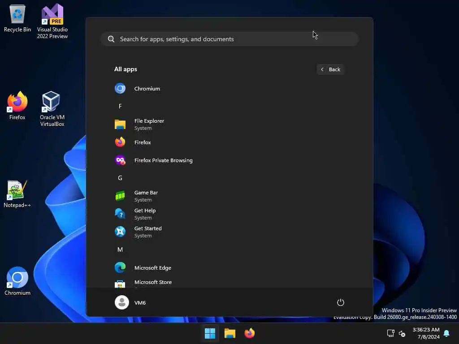Launch the Get Help app

point(229,214)
